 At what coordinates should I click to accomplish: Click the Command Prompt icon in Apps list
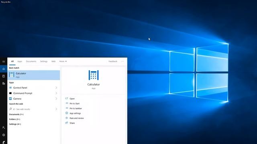coord(10,93)
